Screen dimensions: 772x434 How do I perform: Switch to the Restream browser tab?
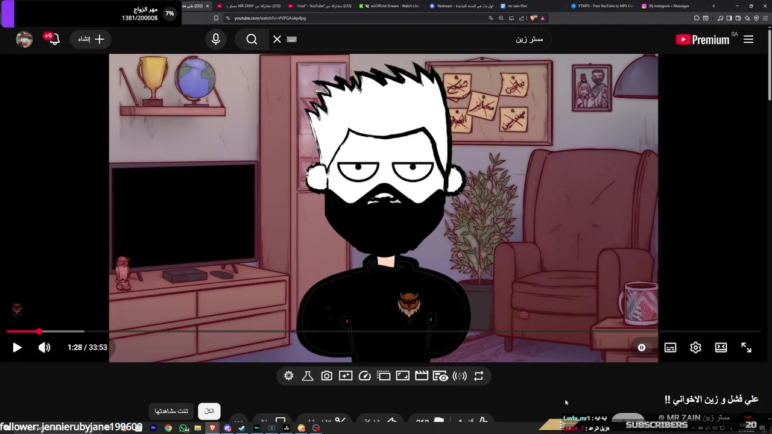point(462,6)
